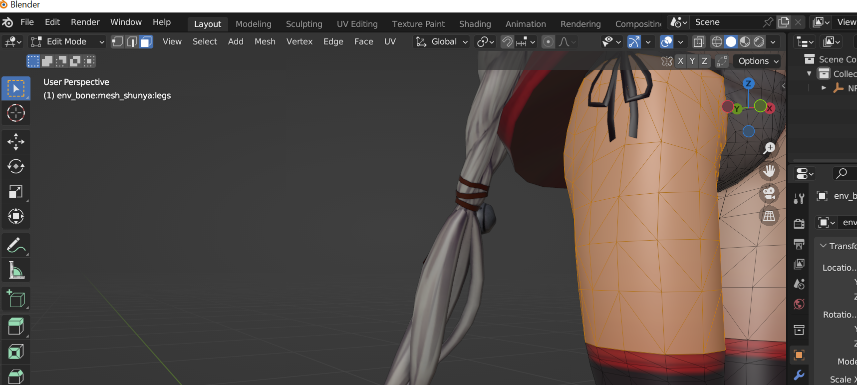Open the Vertex menu
857x385 pixels.
[299, 41]
